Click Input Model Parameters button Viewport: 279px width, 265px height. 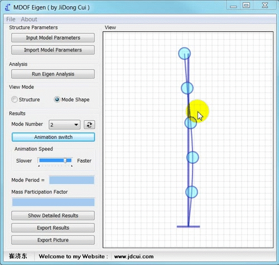coord(53,37)
